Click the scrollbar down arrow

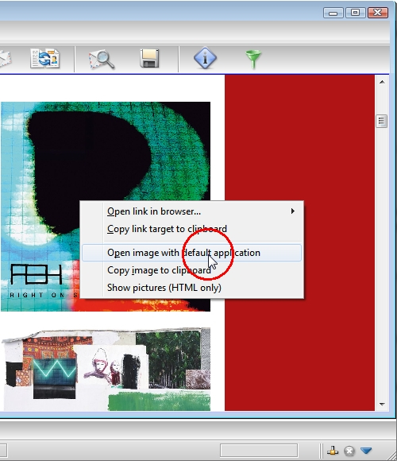[x=382, y=405]
